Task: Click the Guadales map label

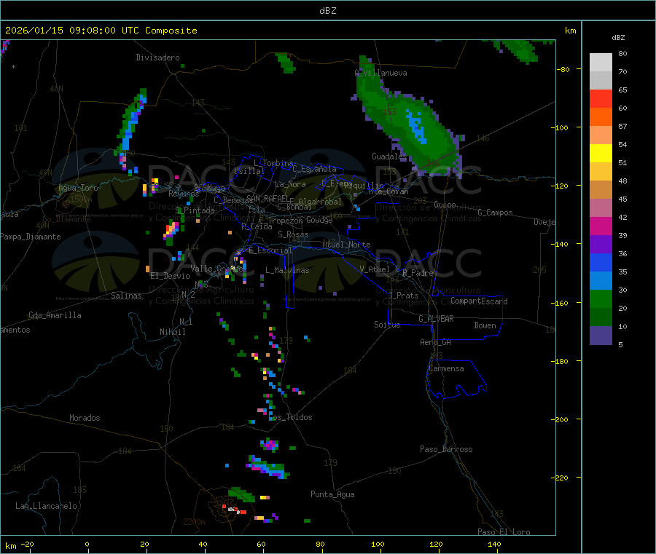Action: 389,157
